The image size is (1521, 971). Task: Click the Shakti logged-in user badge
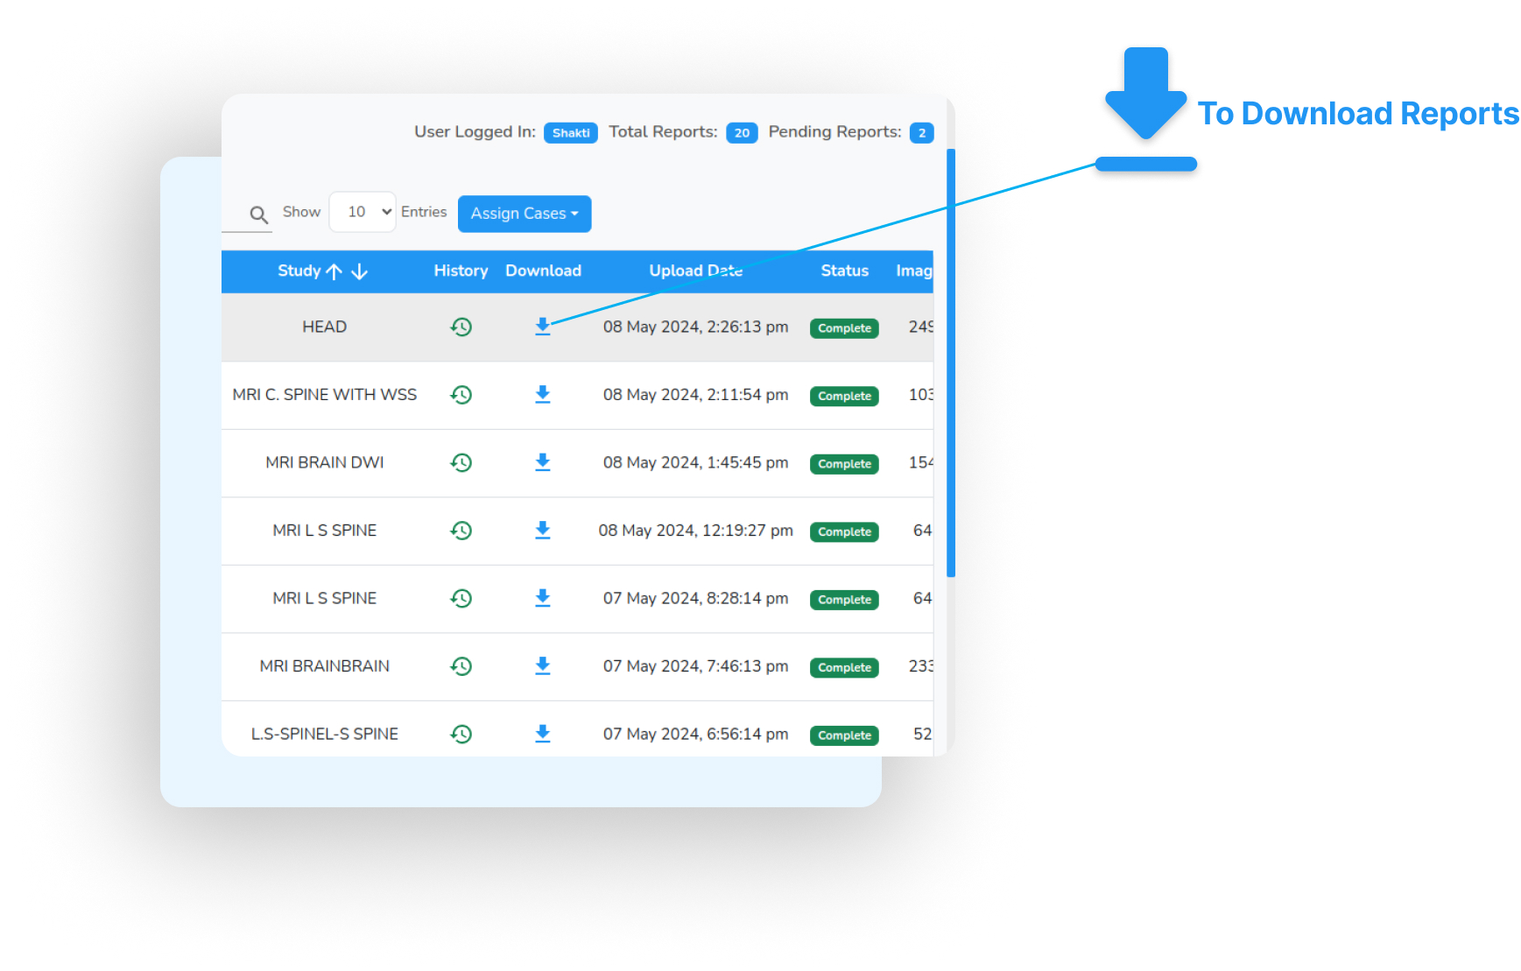coord(570,132)
